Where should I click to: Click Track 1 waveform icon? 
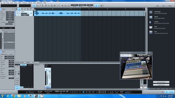pos(31,13)
